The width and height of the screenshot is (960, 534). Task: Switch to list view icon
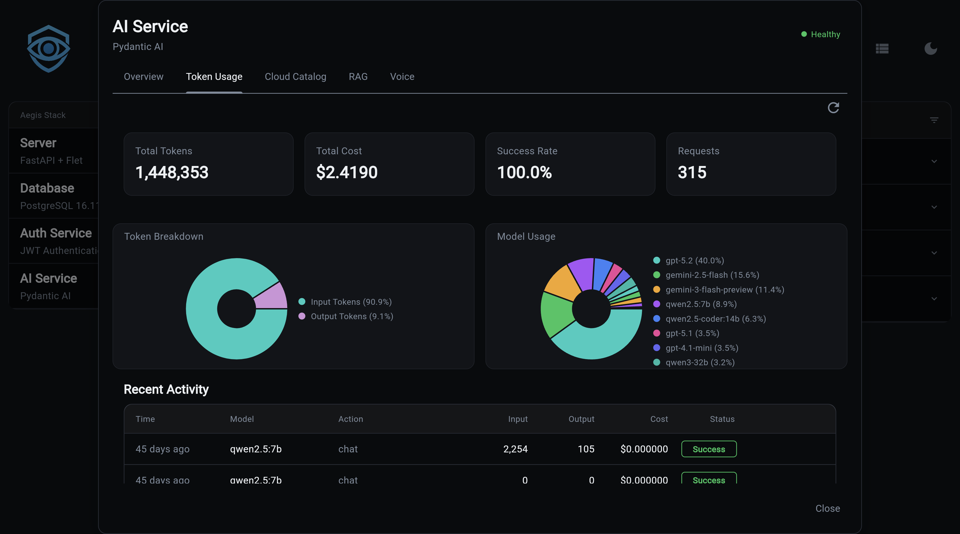882,48
